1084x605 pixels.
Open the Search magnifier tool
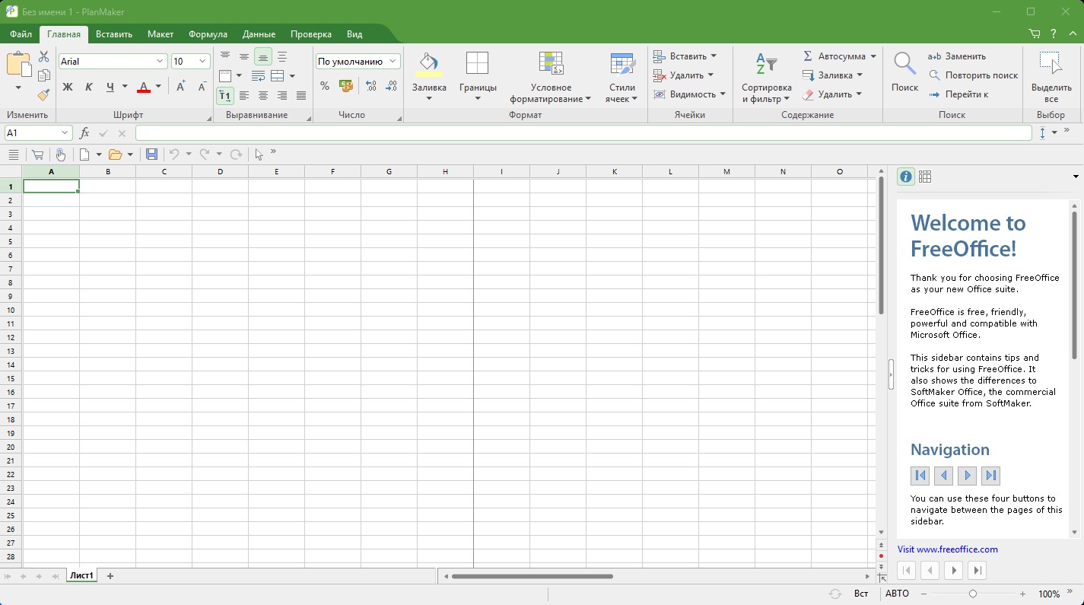tap(904, 72)
